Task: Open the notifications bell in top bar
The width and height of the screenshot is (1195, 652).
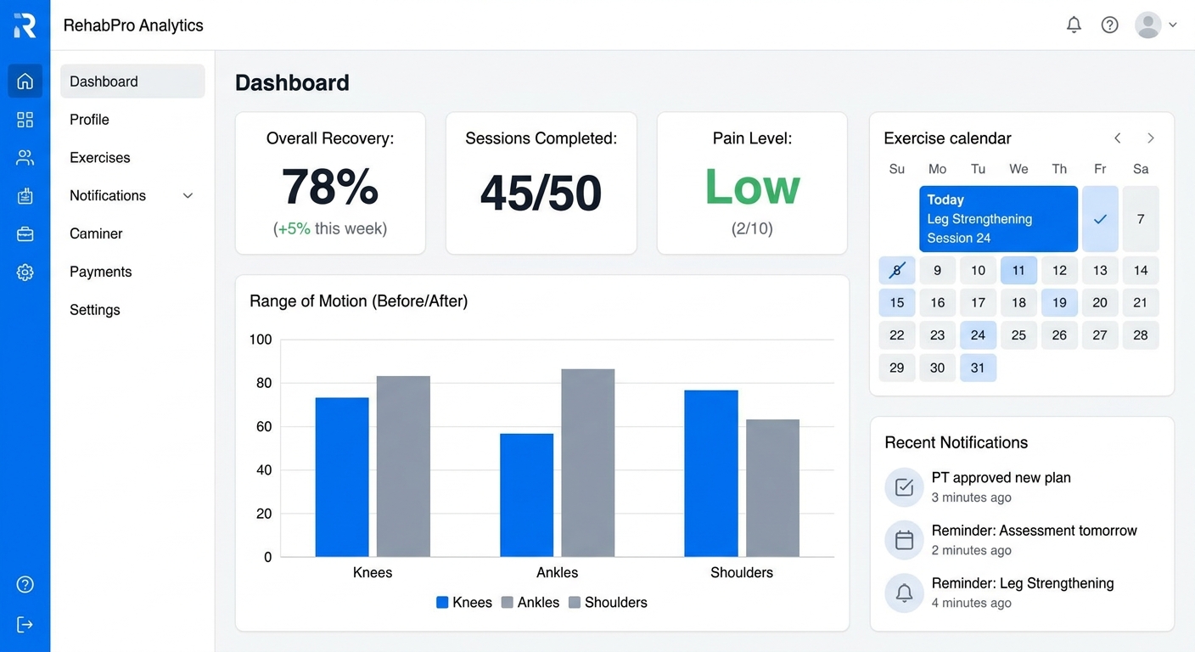Action: coord(1074,25)
